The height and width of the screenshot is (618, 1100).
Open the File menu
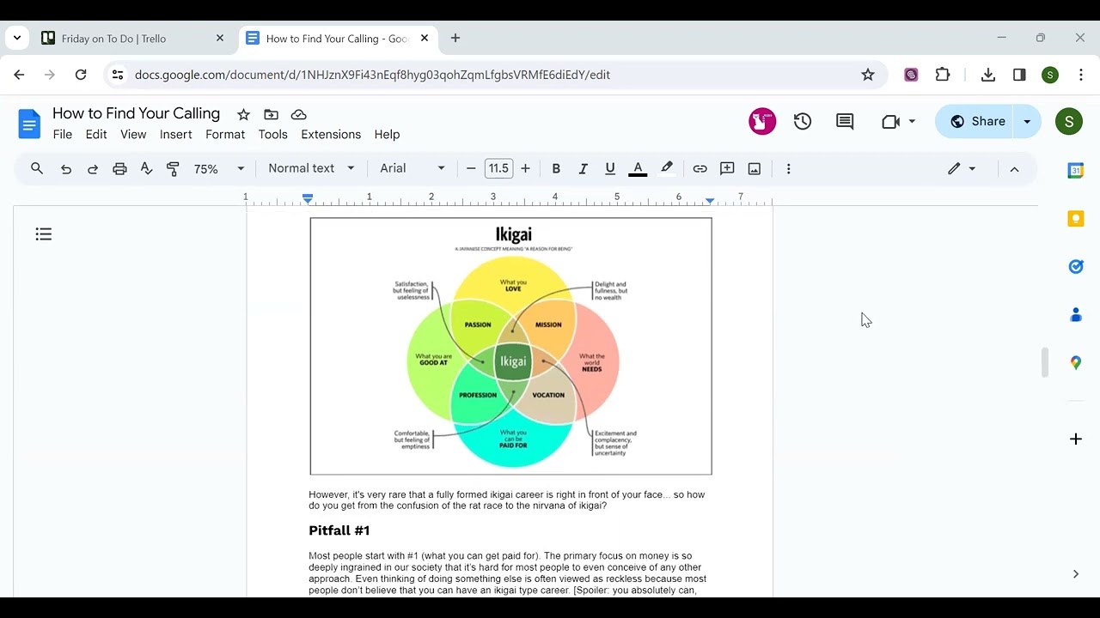pos(63,134)
